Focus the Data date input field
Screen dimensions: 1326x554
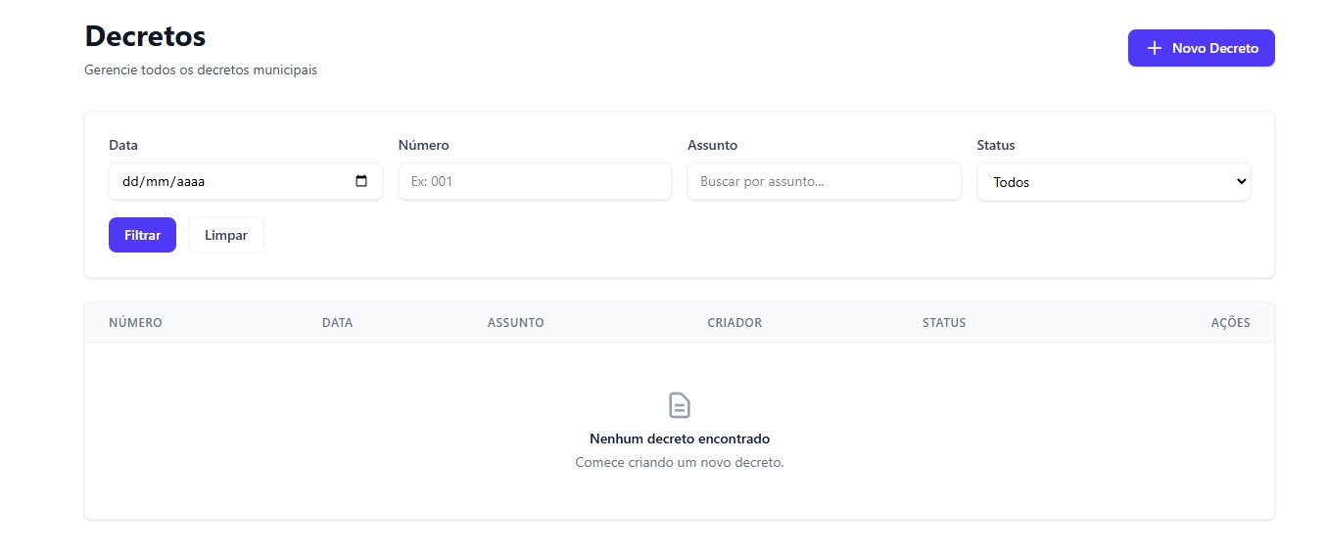click(x=245, y=181)
